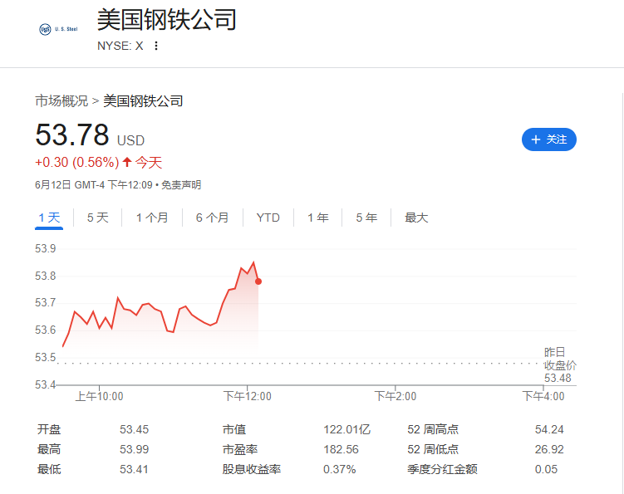Click the 昨日收盘价 53.48 label
This screenshot has height=494, width=624.
(560, 364)
